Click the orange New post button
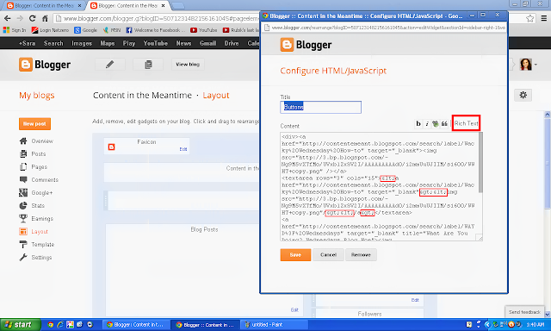This screenshot has height=331, width=551. click(x=34, y=124)
